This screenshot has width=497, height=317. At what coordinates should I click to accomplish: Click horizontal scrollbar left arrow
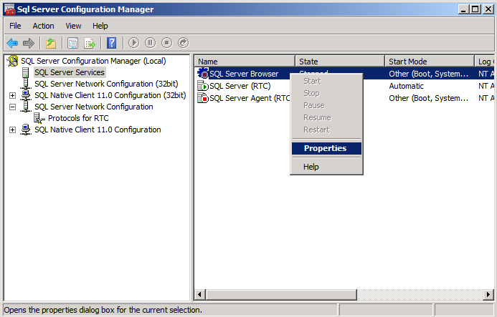point(199,295)
